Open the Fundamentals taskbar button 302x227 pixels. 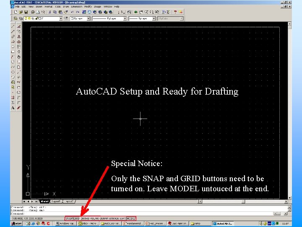click(133, 224)
